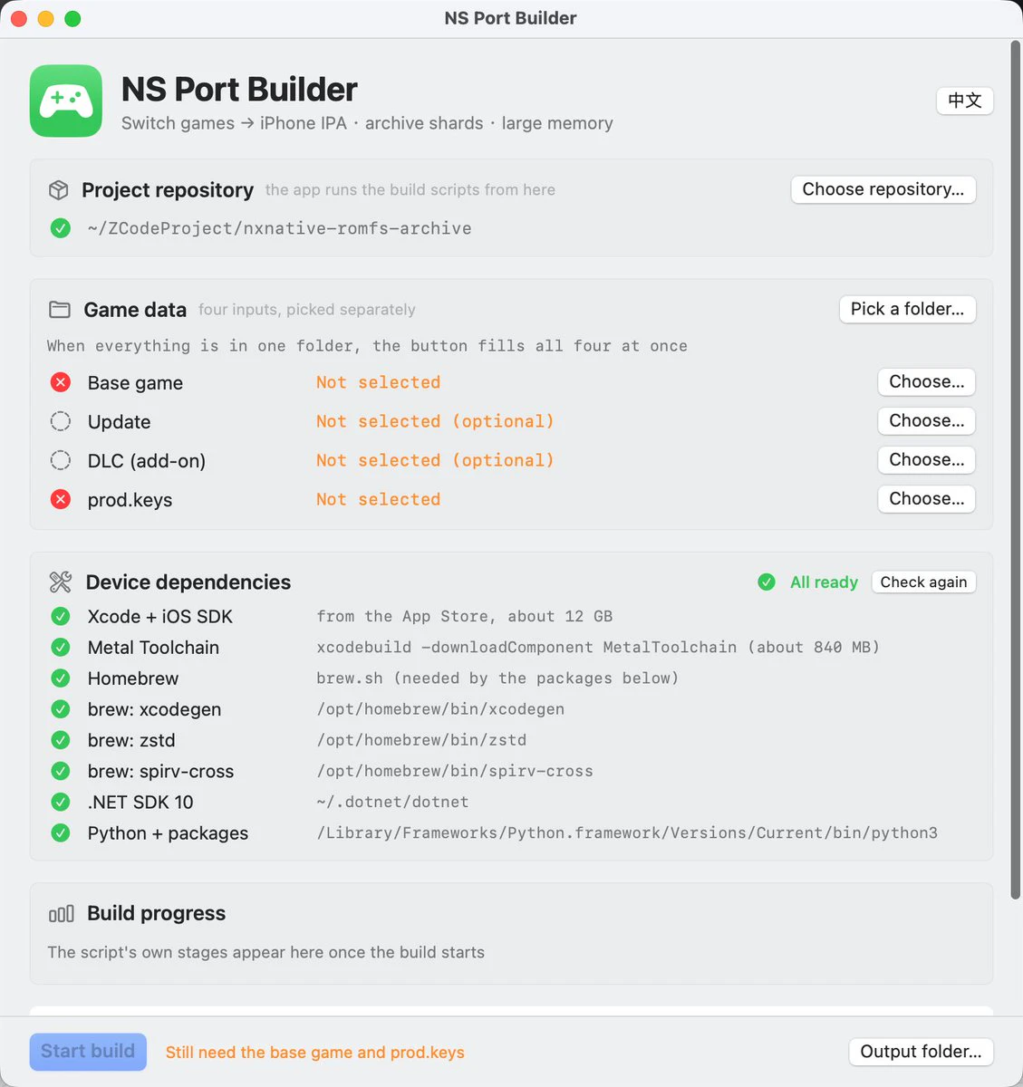Click the green checkmark beside Homebrew
Screen dimensions: 1023x1087
(x=61, y=678)
